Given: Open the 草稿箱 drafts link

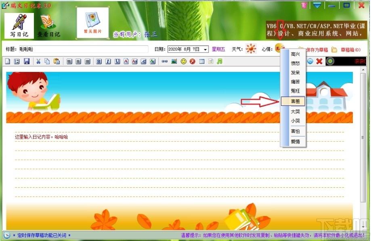Looking at the screenshot, I should point(350,50).
